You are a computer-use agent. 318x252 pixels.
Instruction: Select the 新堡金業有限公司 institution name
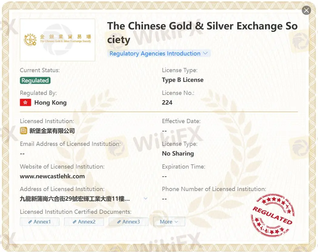click(52, 131)
